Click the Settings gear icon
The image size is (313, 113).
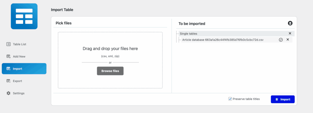[8, 93]
